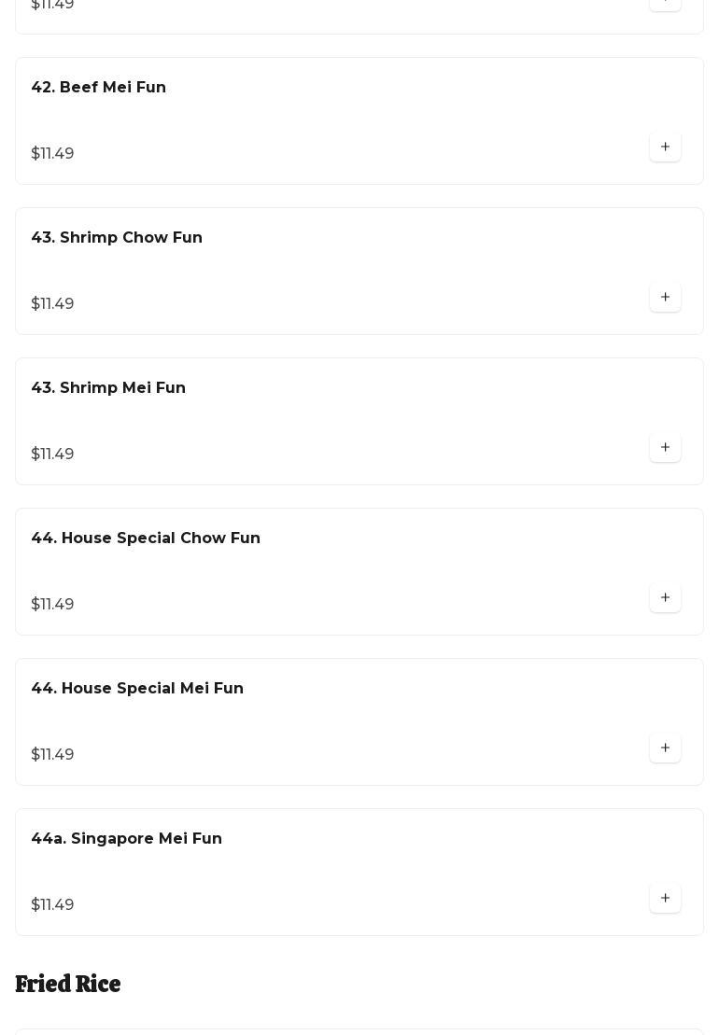
Task: Open the 44. House Special Chow Fun title
Action: (x=146, y=538)
